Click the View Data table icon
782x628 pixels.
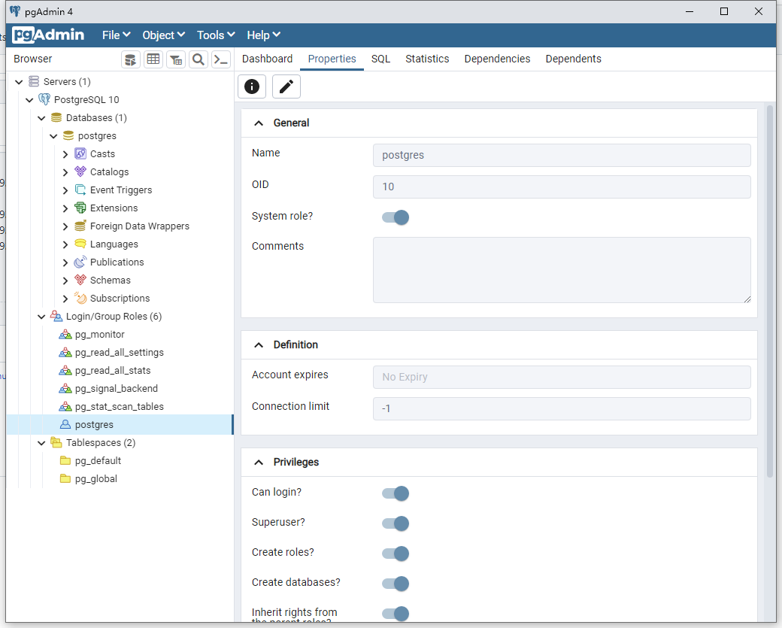[153, 60]
